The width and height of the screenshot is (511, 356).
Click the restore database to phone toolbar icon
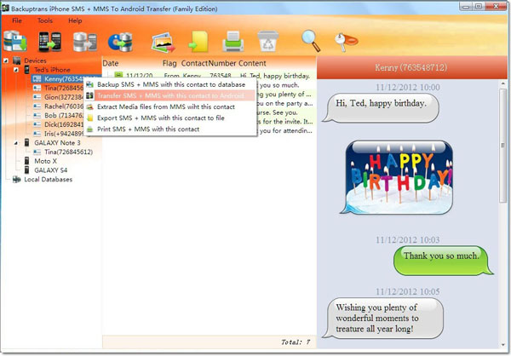click(x=85, y=42)
